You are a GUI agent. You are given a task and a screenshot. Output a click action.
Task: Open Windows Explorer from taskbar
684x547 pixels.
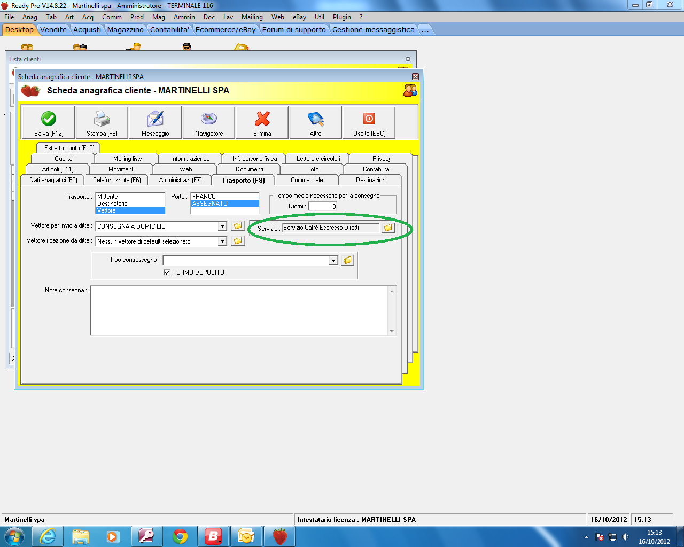coord(81,536)
